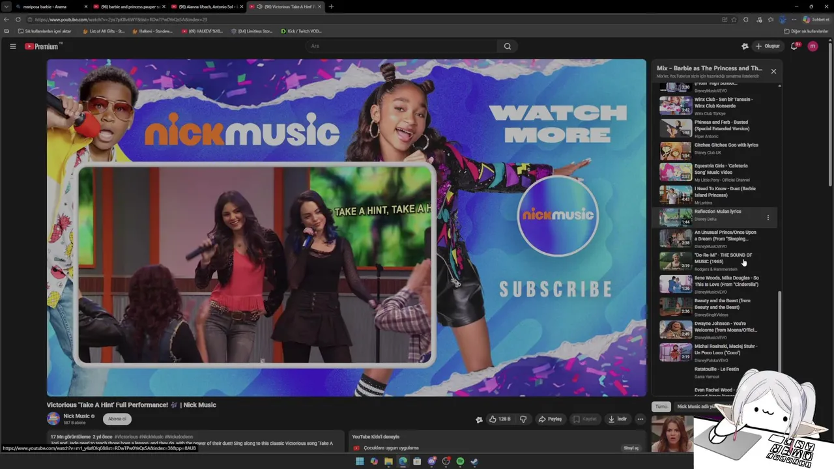Open the List of All Gifts bookmark
Image resolution: width=834 pixels, height=469 pixels.
104,31
